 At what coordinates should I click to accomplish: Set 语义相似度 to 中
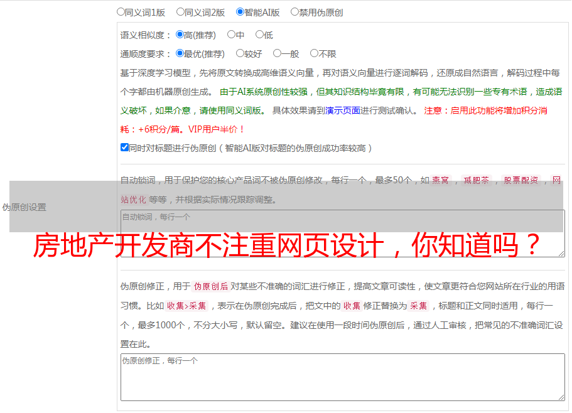point(231,35)
